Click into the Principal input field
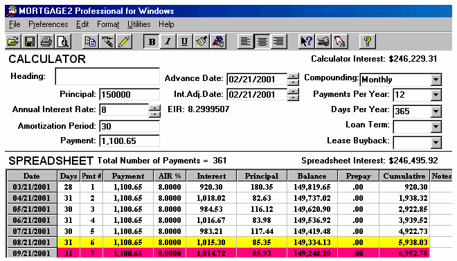 (x=129, y=94)
